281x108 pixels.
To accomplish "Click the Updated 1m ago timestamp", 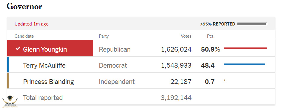I will point(32,24).
